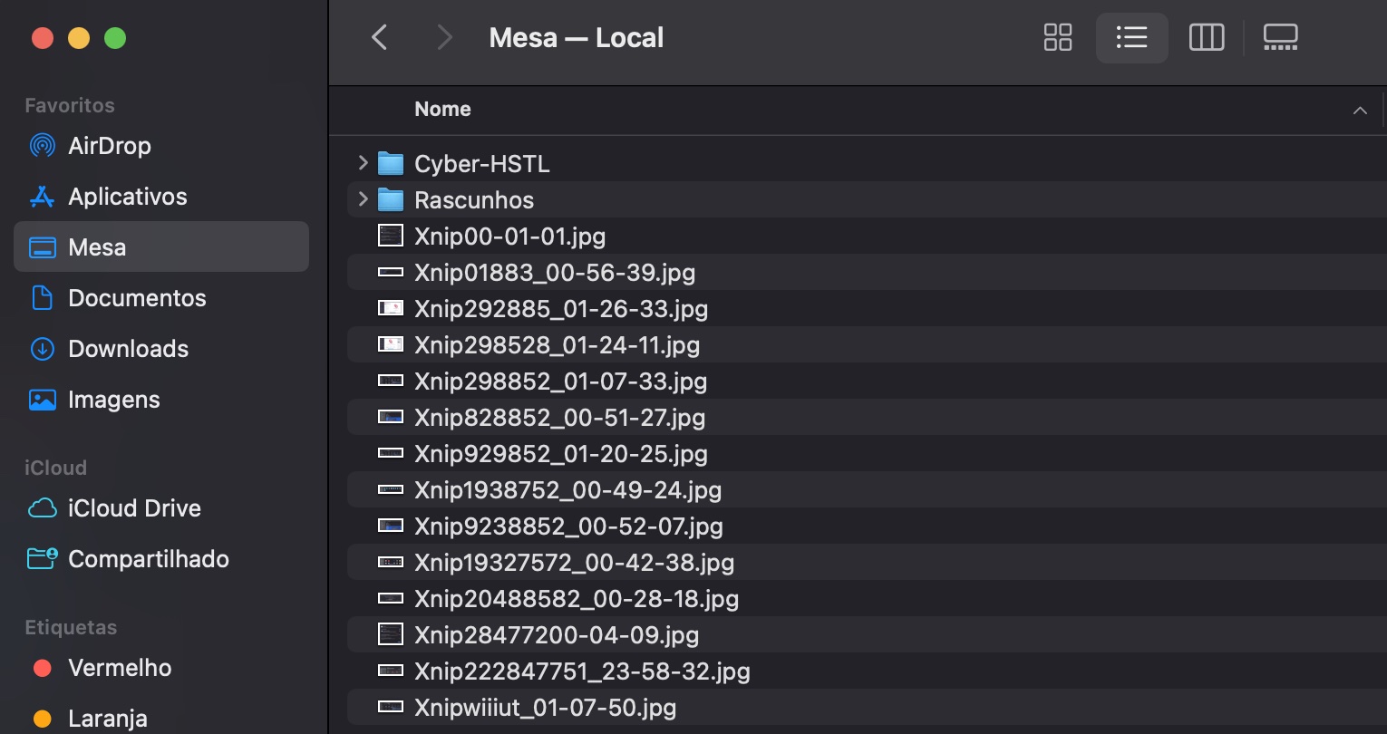Open the Downloads folder icon
This screenshot has height=734, width=1387.
pyautogui.click(x=127, y=348)
